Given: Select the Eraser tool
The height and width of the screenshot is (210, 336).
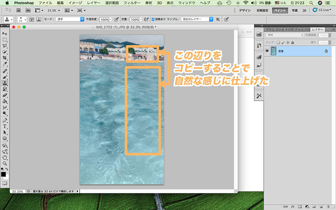Looking at the screenshot, I should pos(5,95).
